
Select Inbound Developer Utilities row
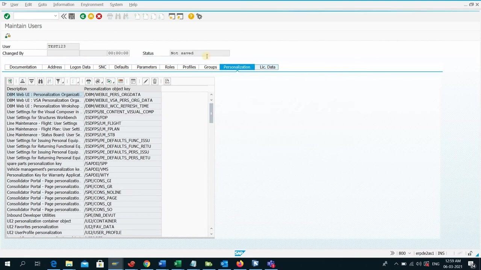click(x=83, y=215)
